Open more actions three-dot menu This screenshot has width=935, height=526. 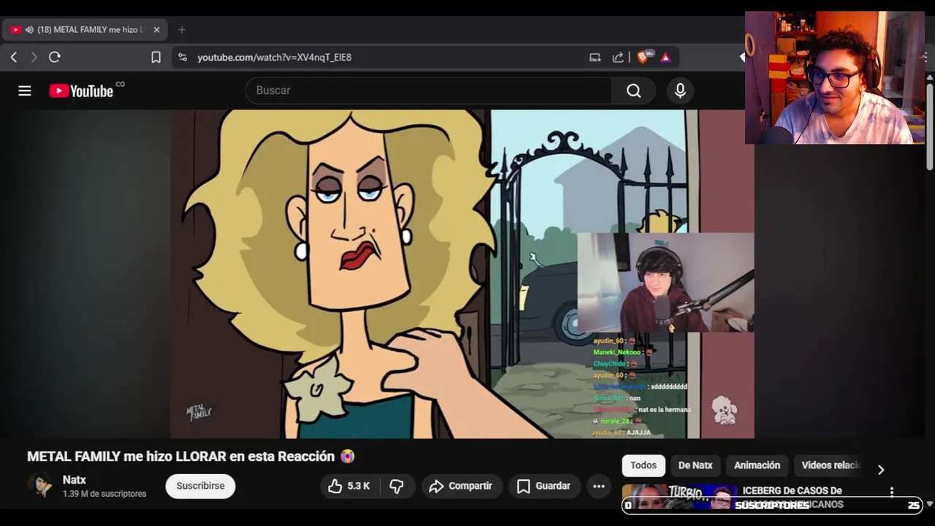pos(599,486)
